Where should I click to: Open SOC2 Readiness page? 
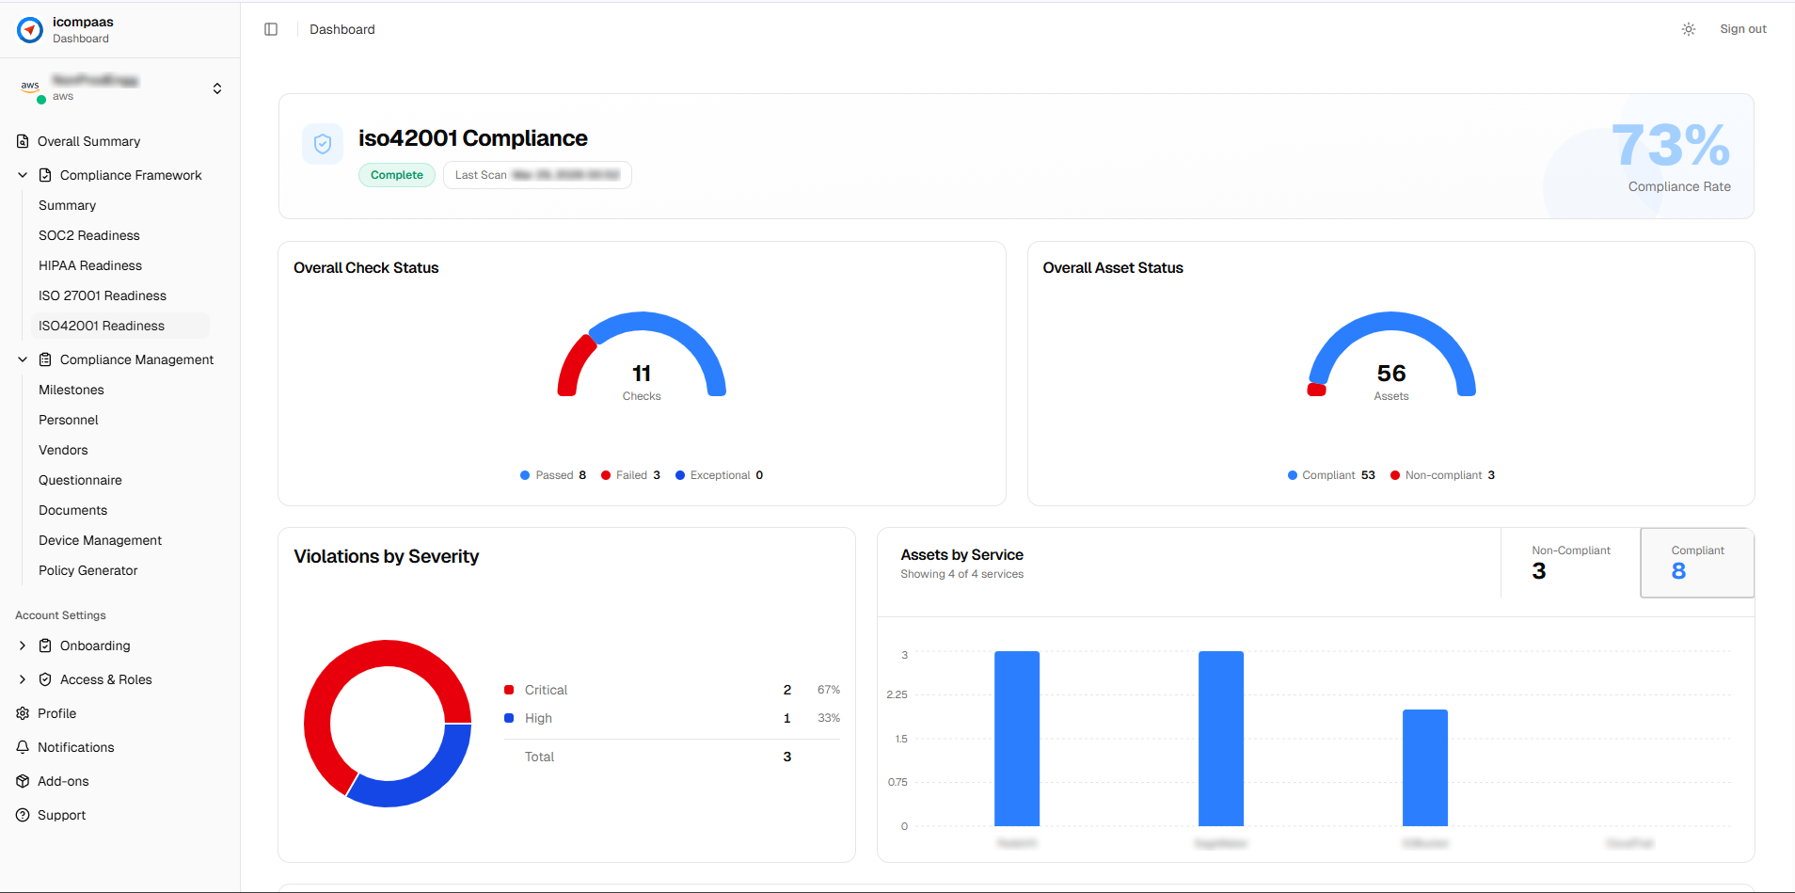click(89, 235)
